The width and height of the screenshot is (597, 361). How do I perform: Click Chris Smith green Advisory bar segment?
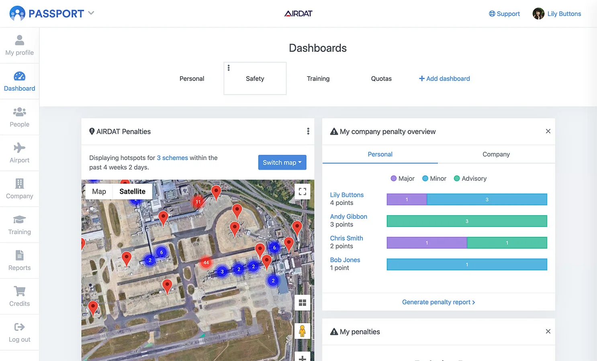pyautogui.click(x=507, y=243)
